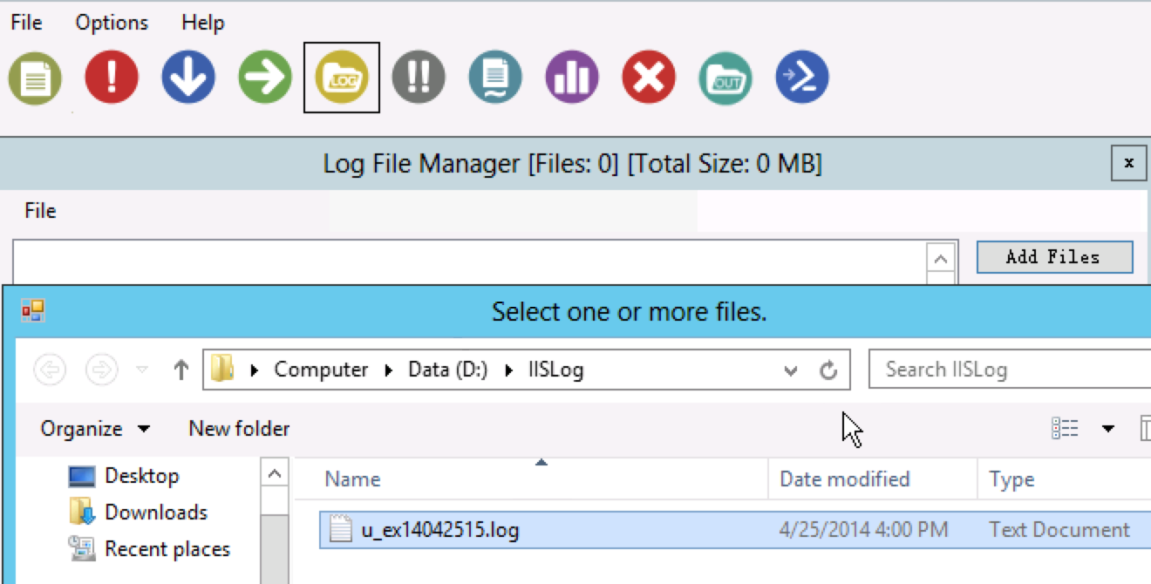
Task: Open the yellow LOG folder icon
Action: tap(342, 78)
